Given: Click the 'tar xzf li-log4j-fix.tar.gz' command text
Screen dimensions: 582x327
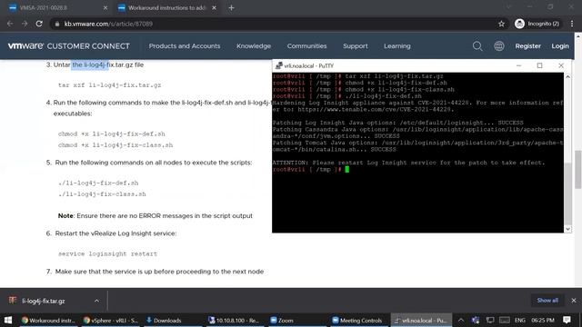Looking at the screenshot, I should pos(109,84).
